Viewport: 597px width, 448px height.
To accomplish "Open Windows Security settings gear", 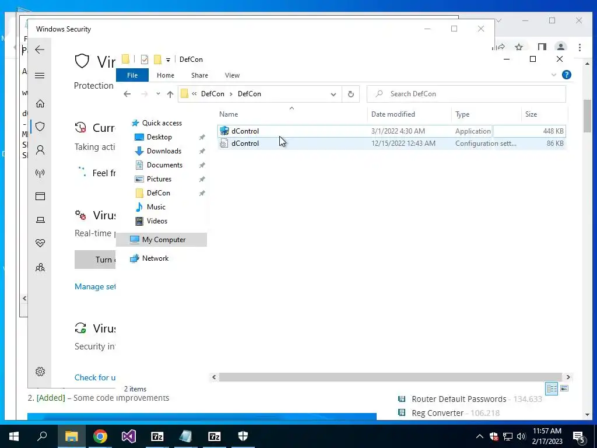I will pyautogui.click(x=40, y=372).
